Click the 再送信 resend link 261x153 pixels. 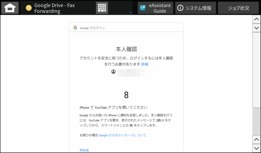(x=84, y=151)
